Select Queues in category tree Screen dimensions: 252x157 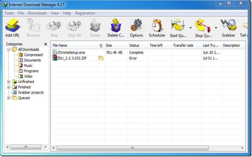tap(24, 98)
